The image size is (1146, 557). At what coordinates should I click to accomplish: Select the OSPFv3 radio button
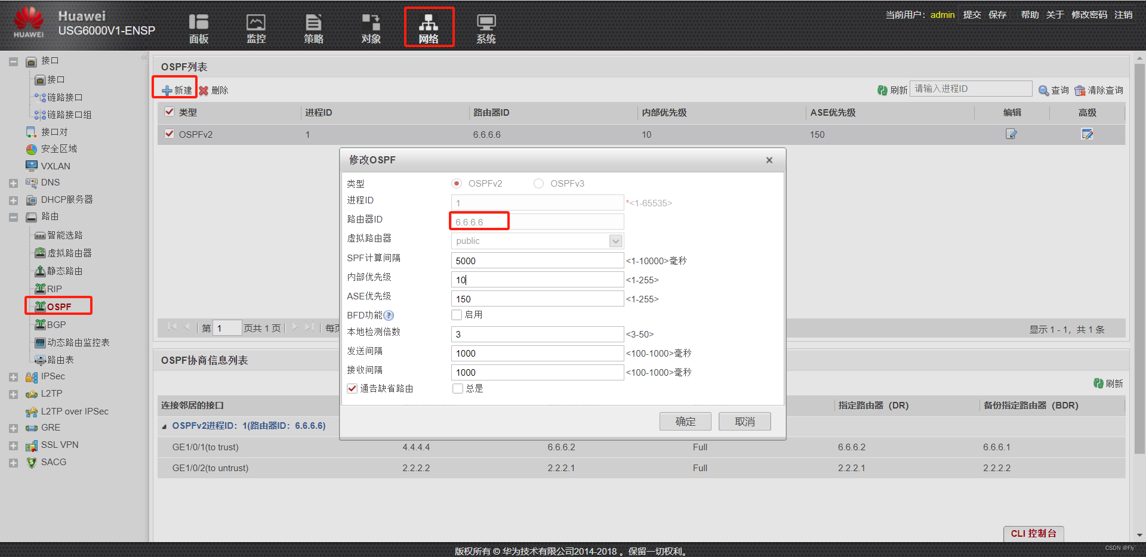point(538,183)
